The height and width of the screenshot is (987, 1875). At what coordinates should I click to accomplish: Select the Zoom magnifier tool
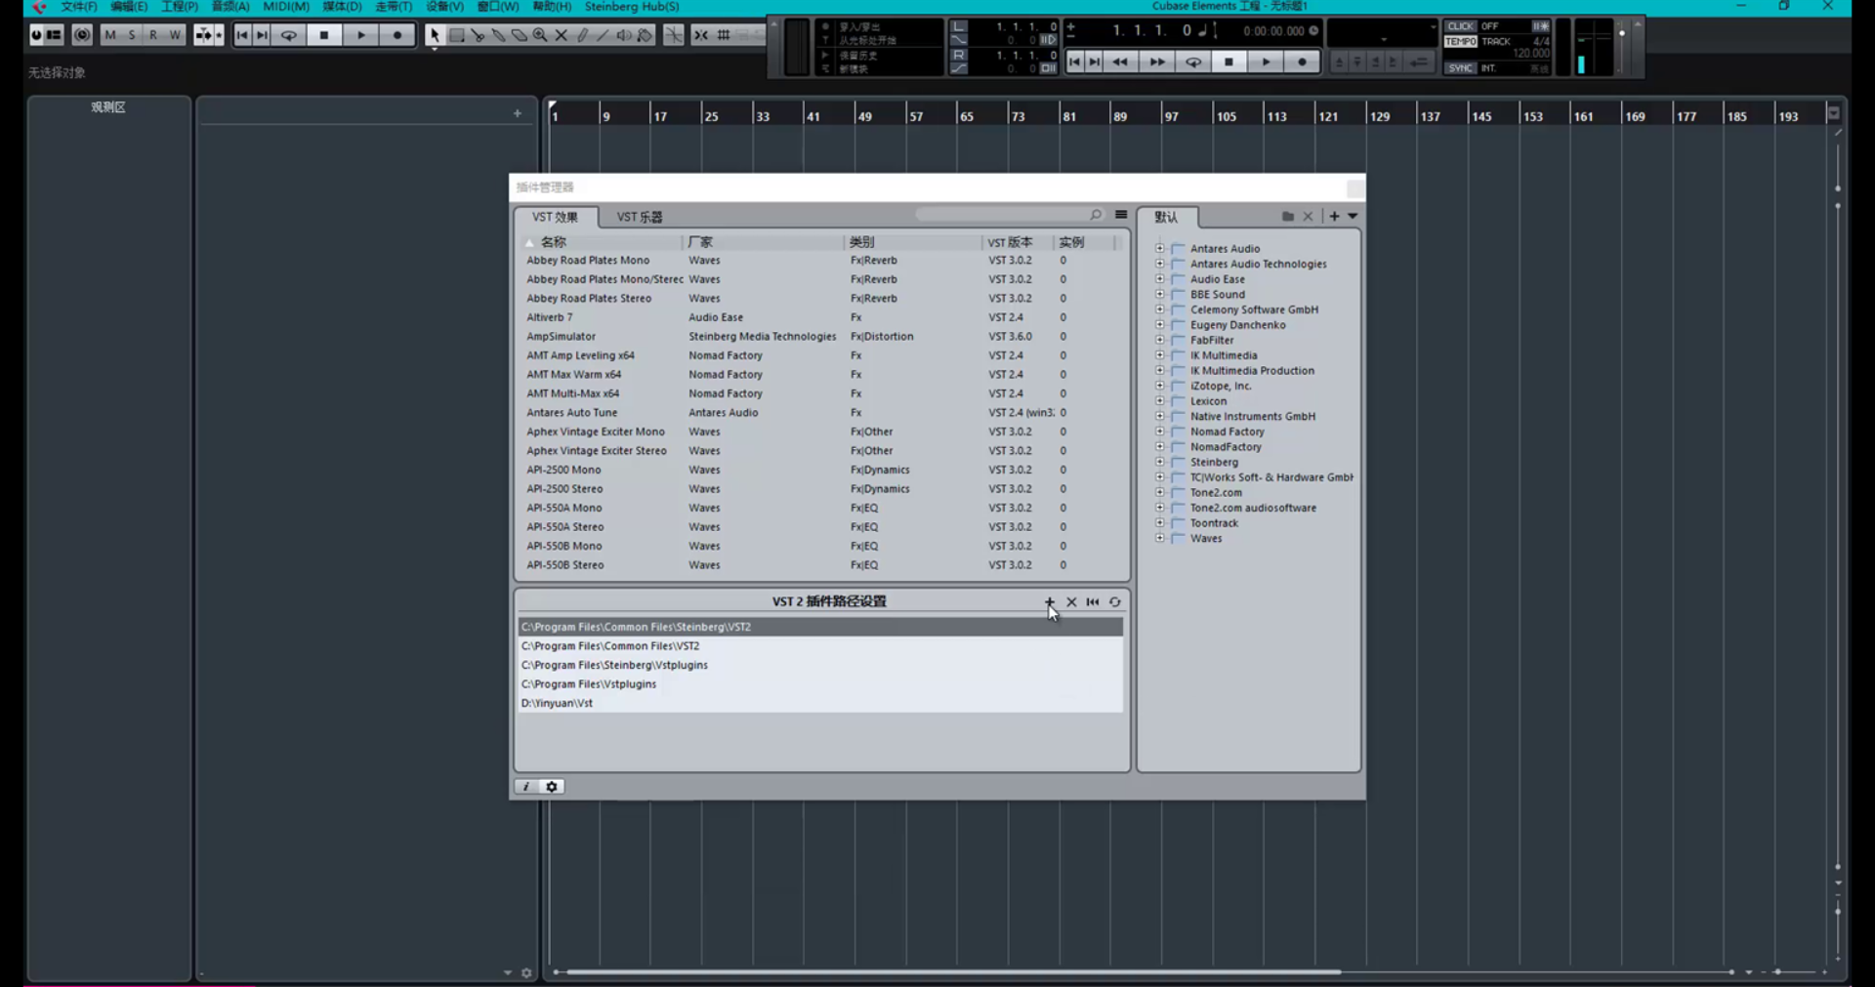coord(540,35)
